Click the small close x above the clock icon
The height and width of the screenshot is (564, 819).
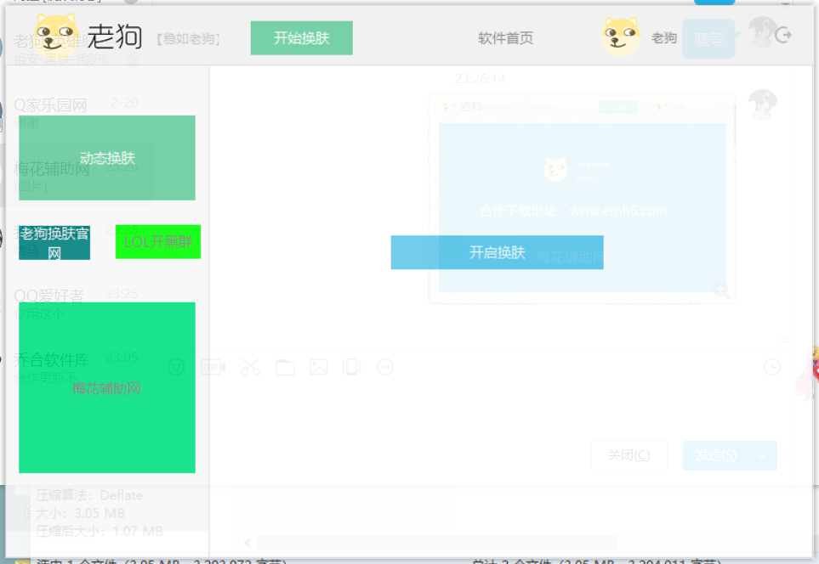784,340
